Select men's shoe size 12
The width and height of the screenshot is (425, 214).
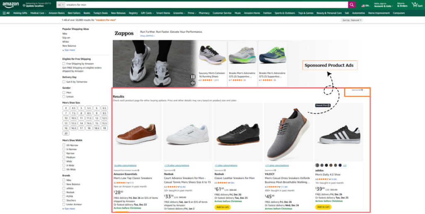point(97,118)
